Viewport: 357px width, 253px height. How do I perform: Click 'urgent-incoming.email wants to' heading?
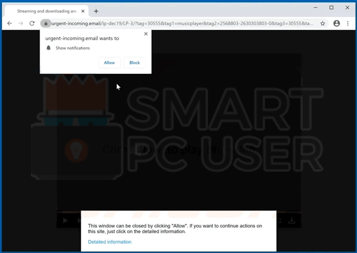click(82, 38)
